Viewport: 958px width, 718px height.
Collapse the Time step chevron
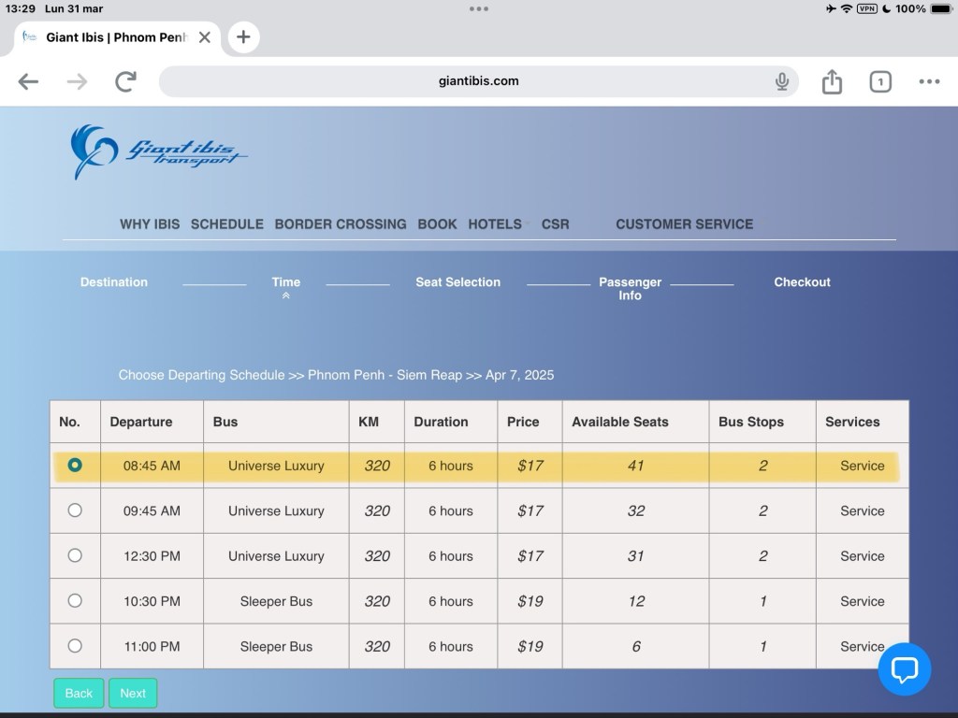[285, 295]
